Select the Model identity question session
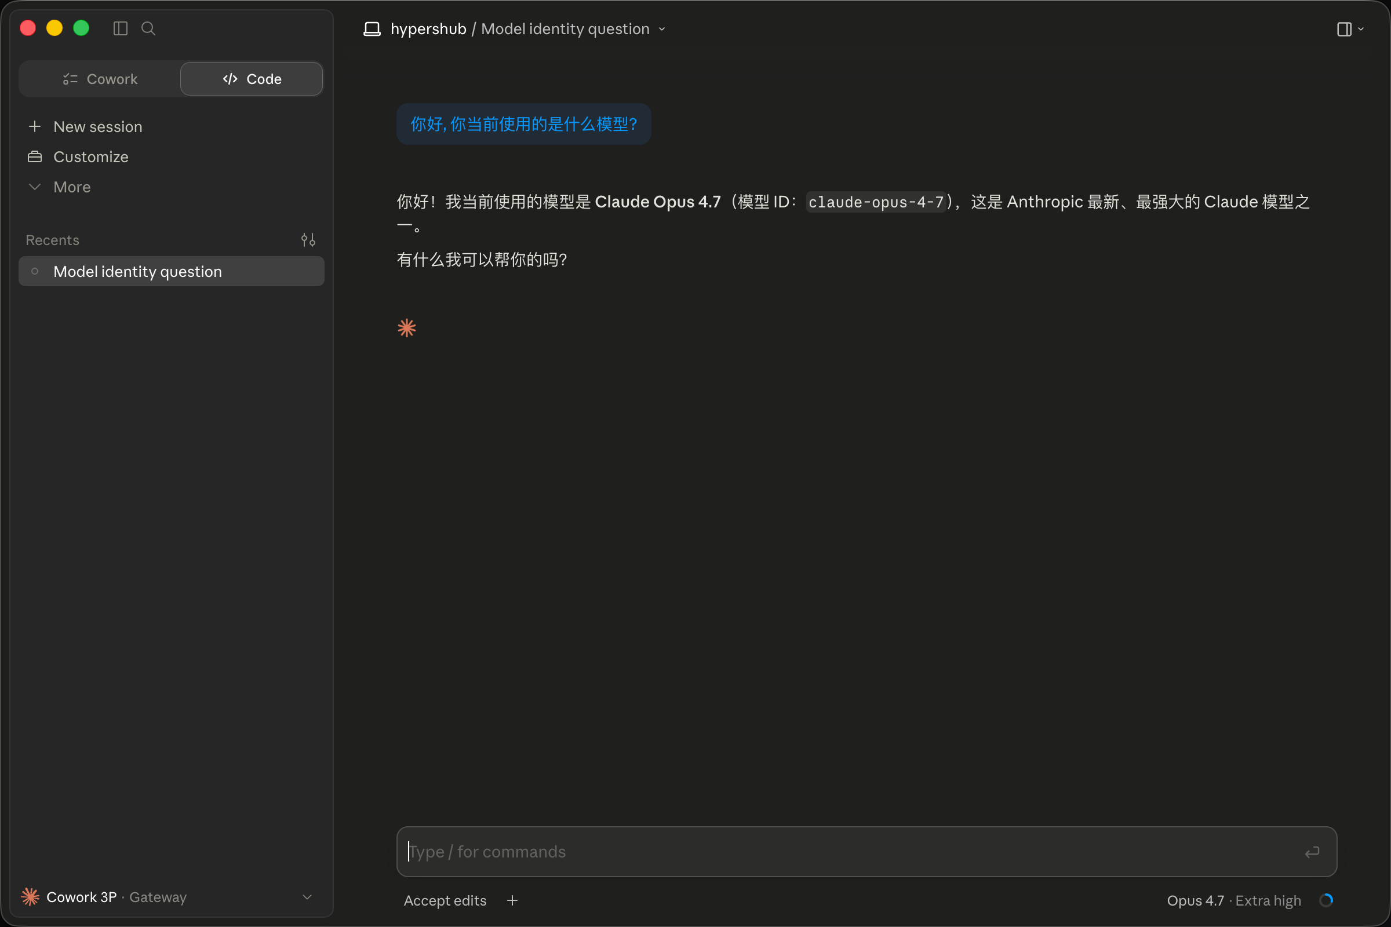Screen dimensions: 1391x927 click(x=172, y=271)
